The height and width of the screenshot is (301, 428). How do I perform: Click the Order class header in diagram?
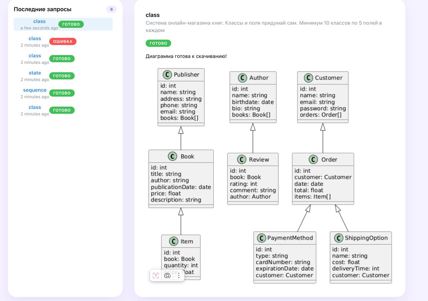[323, 159]
